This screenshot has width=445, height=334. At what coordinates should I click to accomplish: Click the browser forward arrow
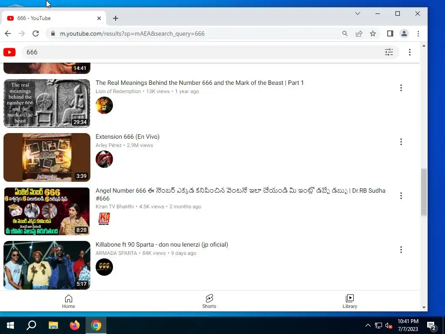pos(22,33)
